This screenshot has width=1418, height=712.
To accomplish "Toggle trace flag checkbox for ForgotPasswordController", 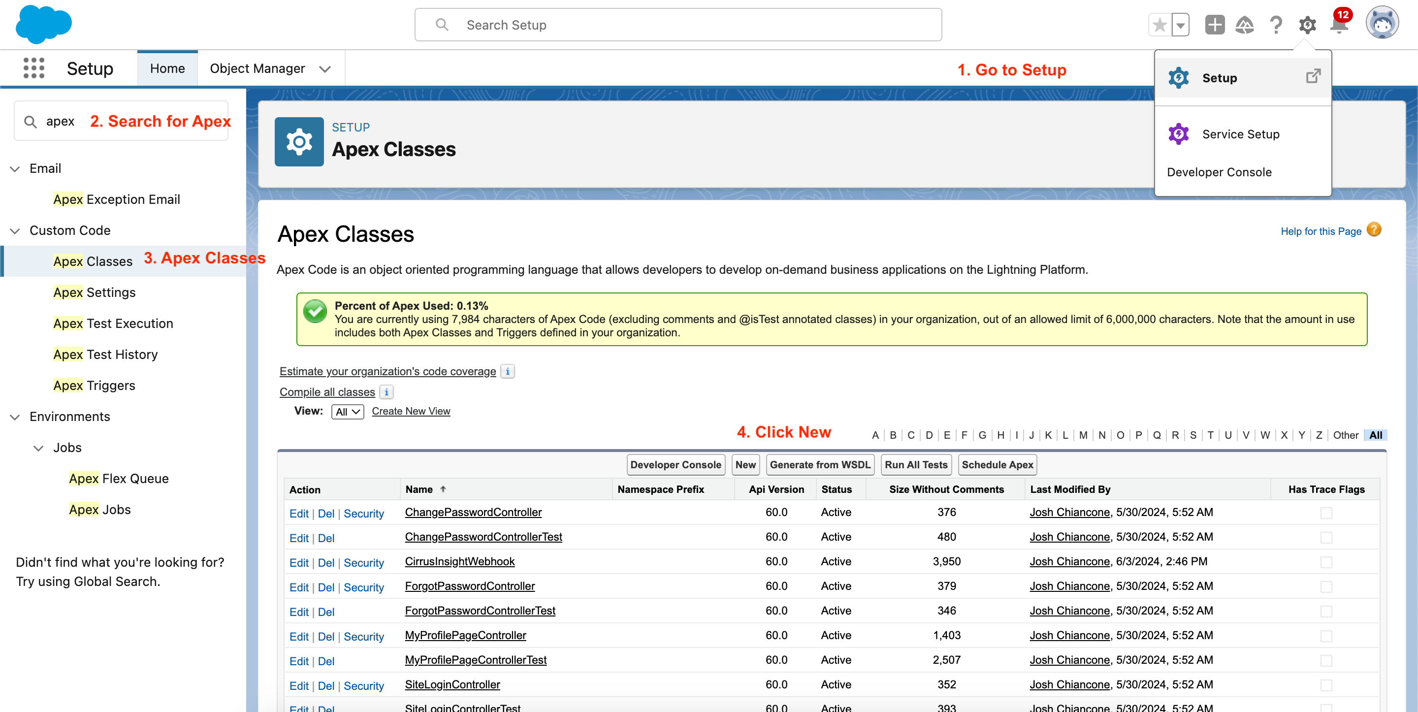I will [x=1326, y=587].
